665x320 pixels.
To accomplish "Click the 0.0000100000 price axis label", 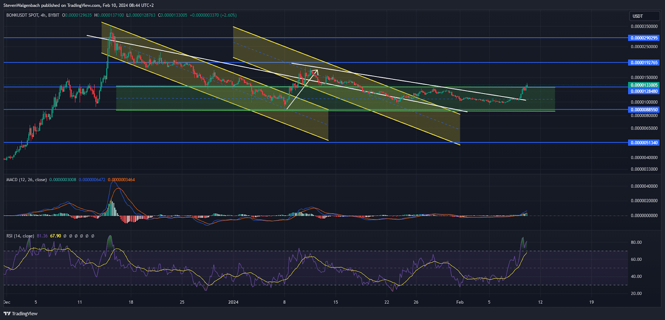I will tap(644, 102).
